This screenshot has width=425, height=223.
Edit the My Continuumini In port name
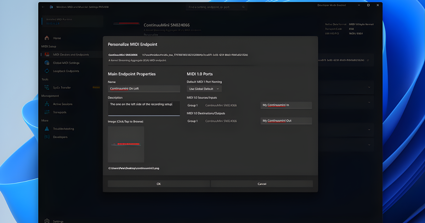286,105
